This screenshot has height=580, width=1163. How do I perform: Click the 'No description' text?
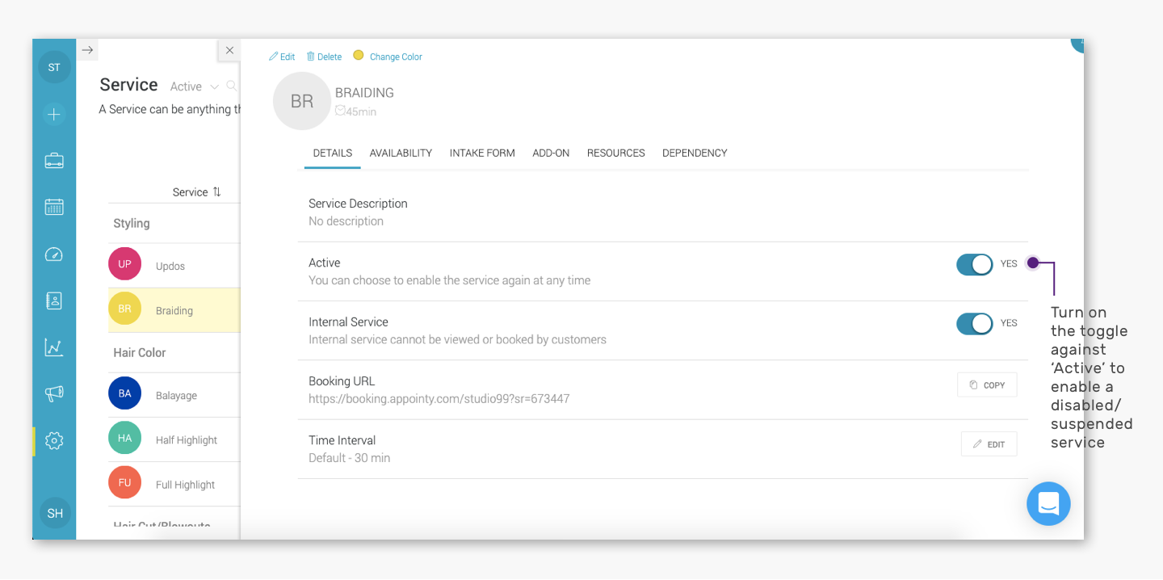(346, 221)
